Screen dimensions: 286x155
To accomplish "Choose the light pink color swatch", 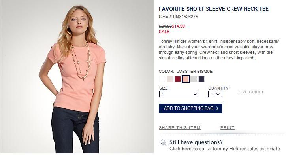I will coord(169,79).
